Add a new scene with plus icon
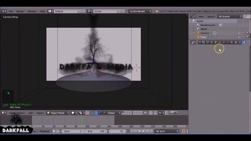Image resolution: width=251 pixels, height=141 pixels. click(119, 11)
